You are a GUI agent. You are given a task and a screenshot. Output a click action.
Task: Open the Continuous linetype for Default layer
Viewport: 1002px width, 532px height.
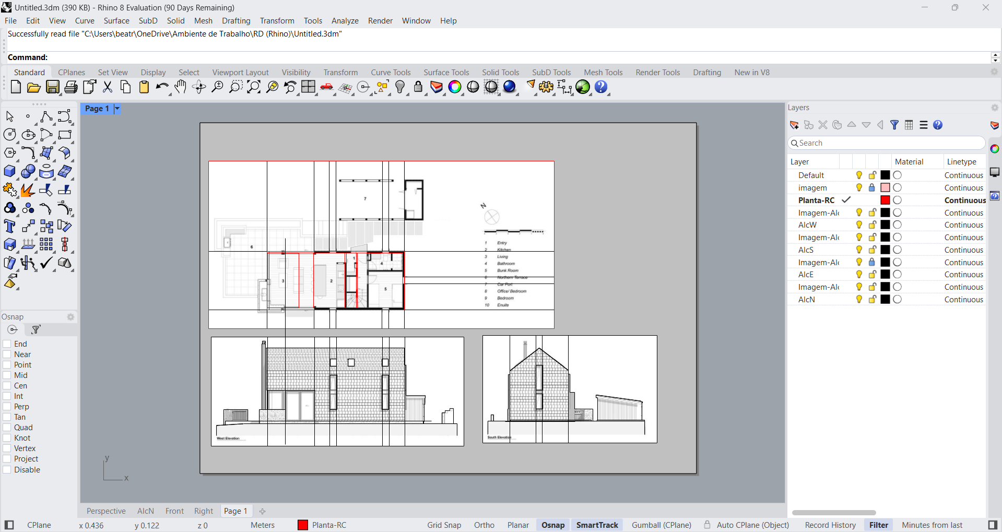[x=963, y=175]
